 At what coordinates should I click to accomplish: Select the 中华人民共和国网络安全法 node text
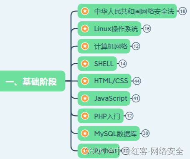point(134,11)
